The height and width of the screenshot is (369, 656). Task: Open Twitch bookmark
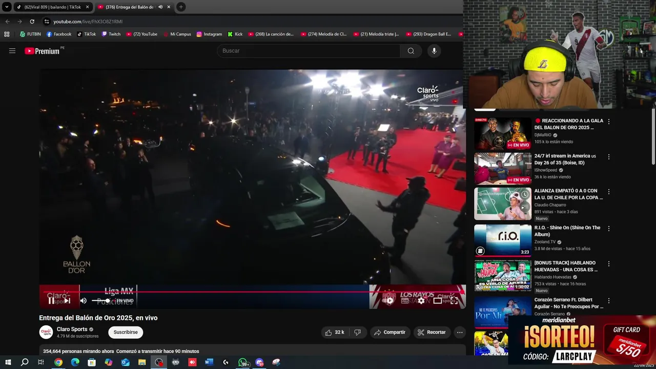pos(111,34)
